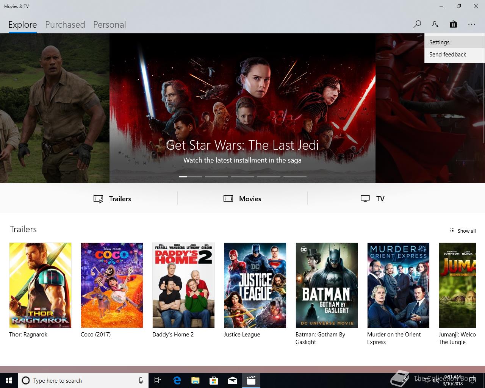This screenshot has width=485, height=388.
Task: Click the Daddy's Home 2 title text
Action: (x=173, y=335)
